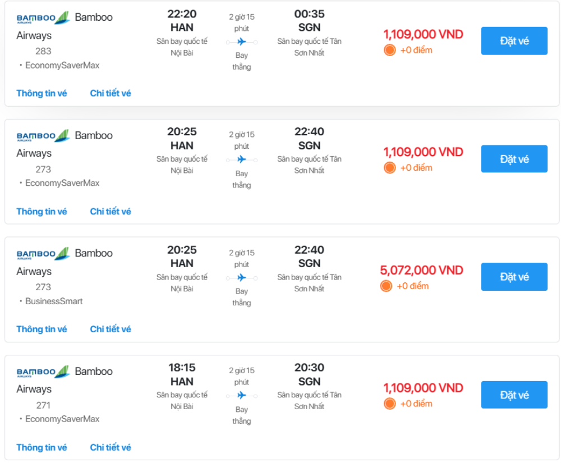Image resolution: width=561 pixels, height=467 pixels.
Task: Expand Chi tiết vé for 20:25 EconomySaverMax flight
Action: [111, 212]
